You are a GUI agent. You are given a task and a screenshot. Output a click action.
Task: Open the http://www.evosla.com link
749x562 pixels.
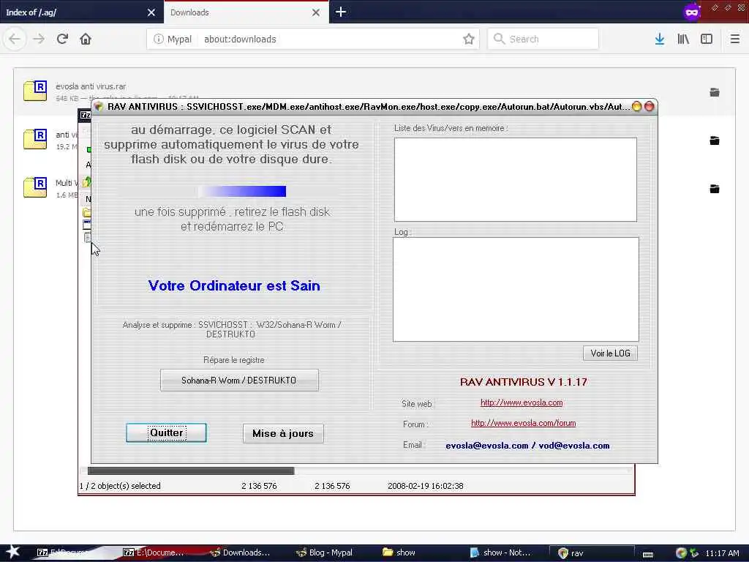(x=521, y=402)
